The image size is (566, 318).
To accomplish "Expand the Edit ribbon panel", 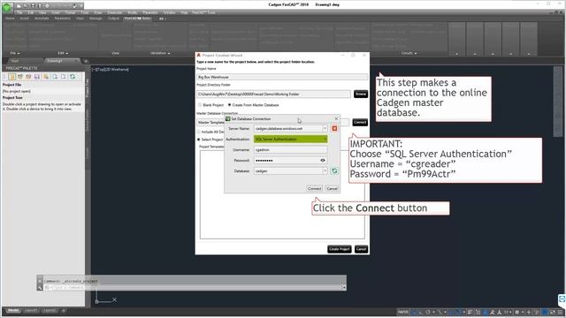I will [63, 53].
